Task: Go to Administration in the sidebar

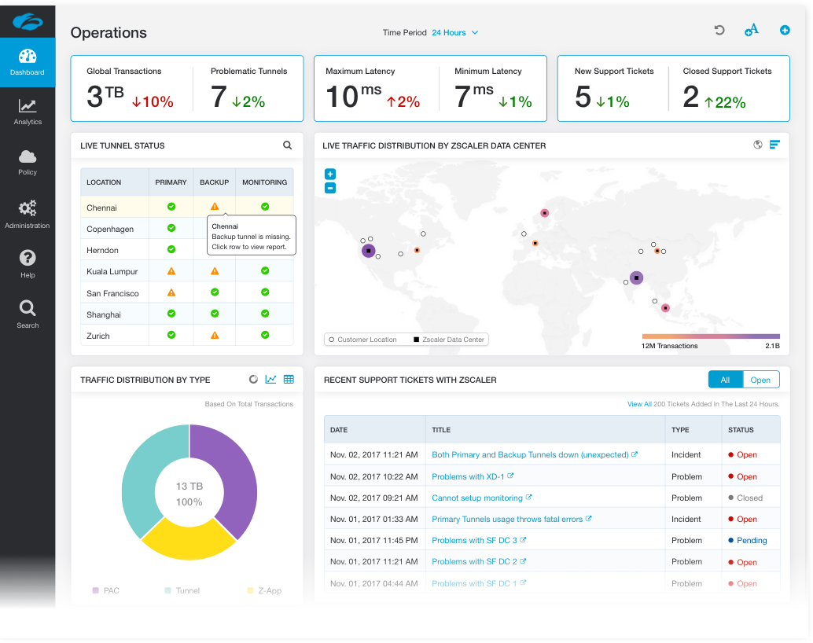Action: coord(28,214)
